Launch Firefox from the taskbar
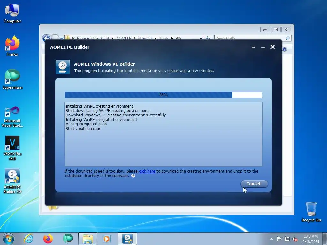The width and height of the screenshot is (327, 245). click(x=48, y=239)
